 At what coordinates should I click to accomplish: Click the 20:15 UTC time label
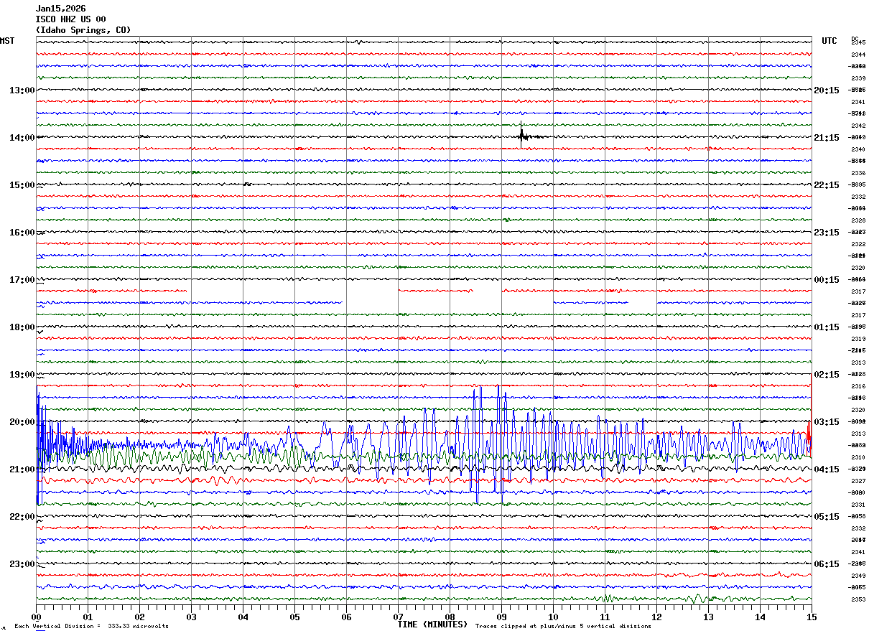[x=826, y=90]
